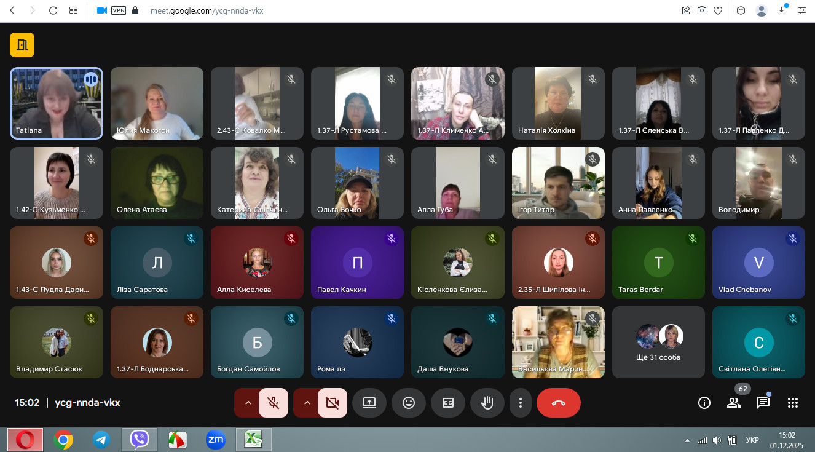This screenshot has height=452, width=815.
Task: Click the present screen icon
Action: pos(369,403)
